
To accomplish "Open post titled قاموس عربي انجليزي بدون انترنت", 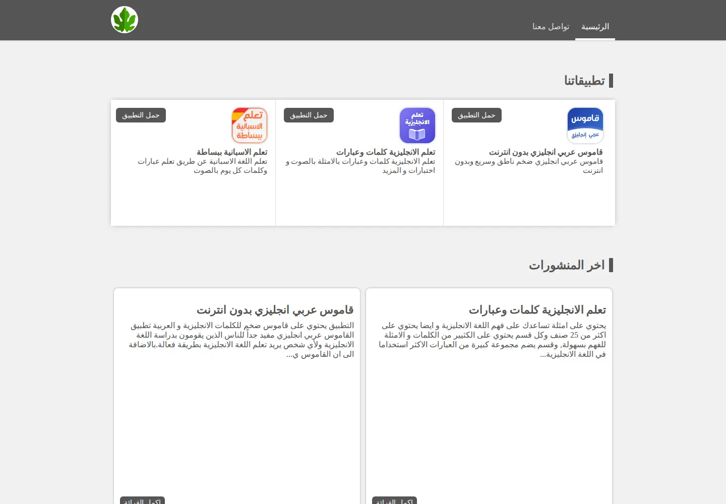I will (275, 309).
